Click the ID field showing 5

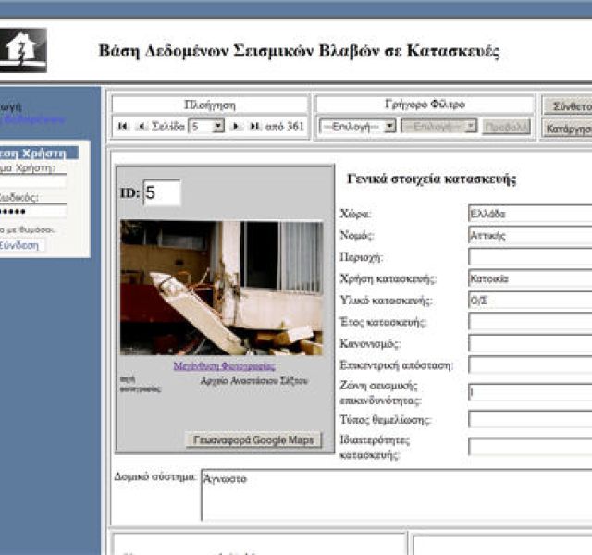(162, 192)
